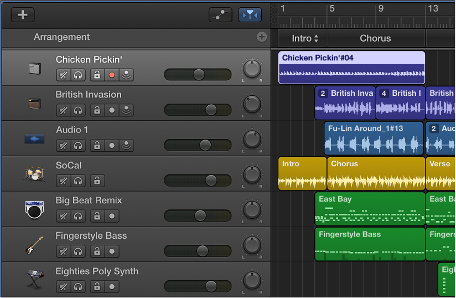Screen dimensions: 456x298
Task: Add an arrangement marker with plus icon
Action: 262,37
